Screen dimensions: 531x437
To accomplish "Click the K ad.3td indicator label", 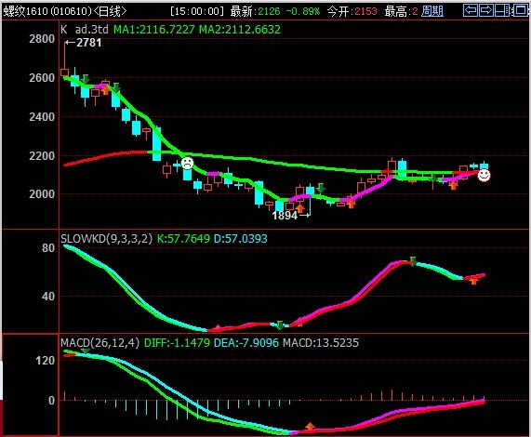I will (85, 30).
